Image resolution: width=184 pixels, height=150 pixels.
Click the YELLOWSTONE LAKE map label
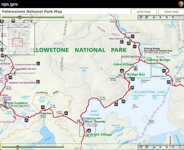coord(149,92)
